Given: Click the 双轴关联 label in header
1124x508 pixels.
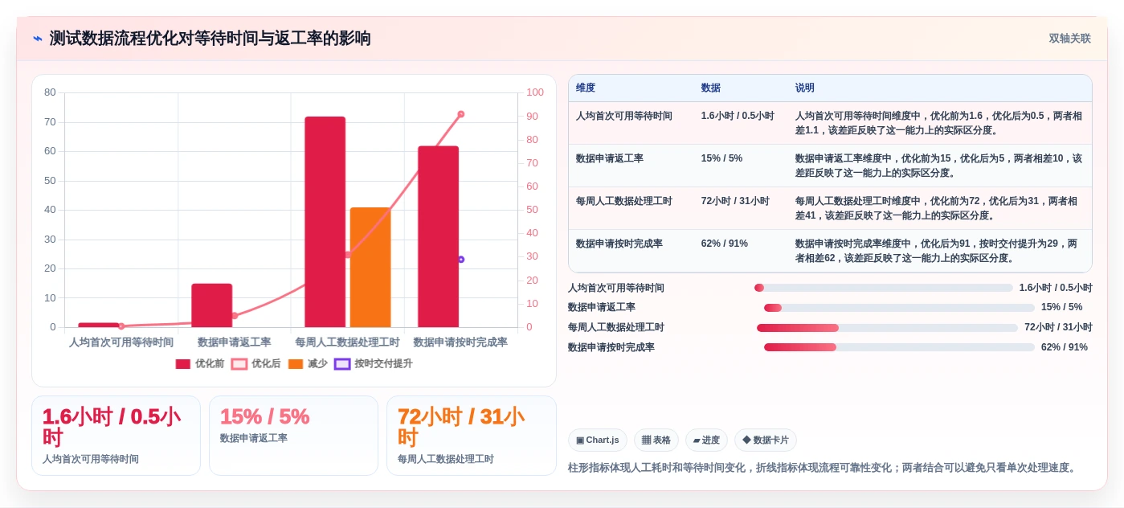Looking at the screenshot, I should click(1069, 39).
